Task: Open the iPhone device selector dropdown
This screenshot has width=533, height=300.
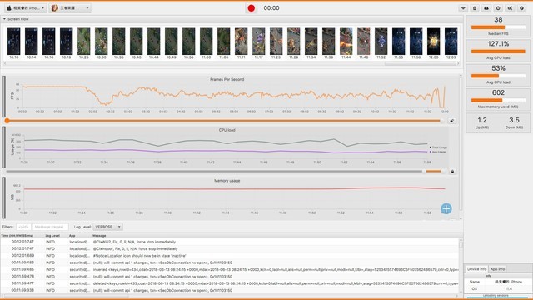Action: 26,7
